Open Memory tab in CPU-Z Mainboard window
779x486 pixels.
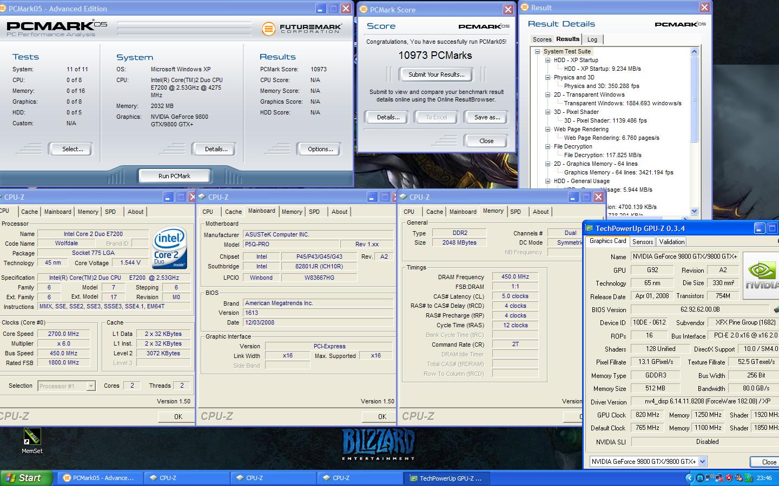292,212
